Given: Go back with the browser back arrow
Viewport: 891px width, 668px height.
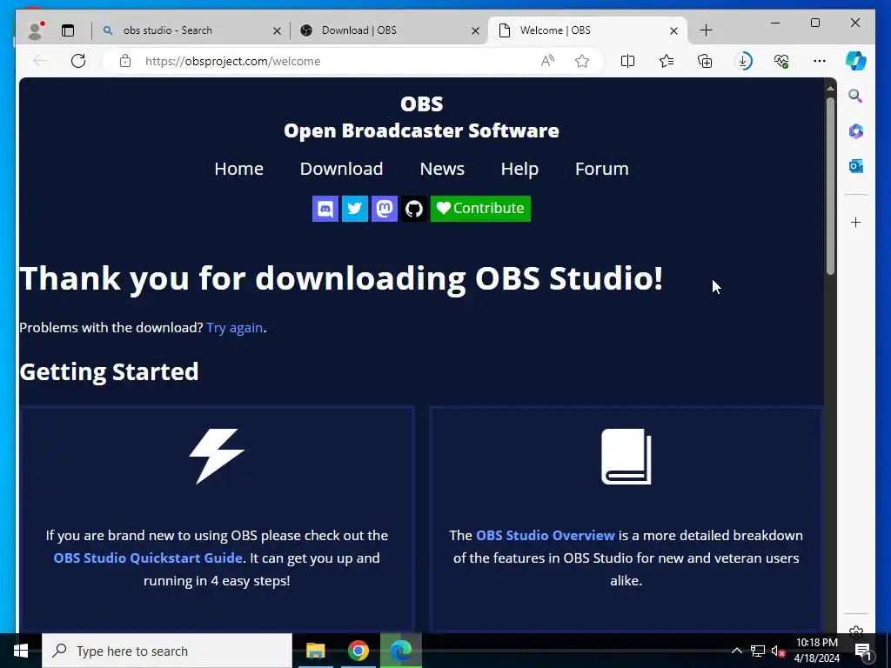Looking at the screenshot, I should coord(40,61).
